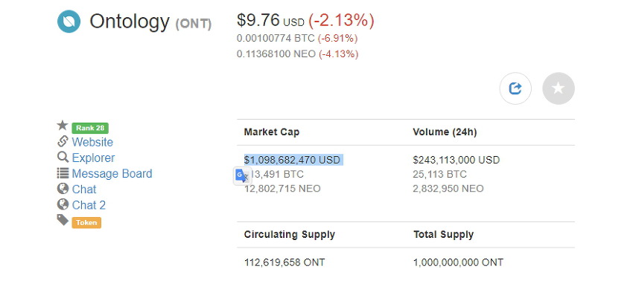The height and width of the screenshot is (298, 633).
Task: Click the tag icon beside Token
Action: (63, 220)
